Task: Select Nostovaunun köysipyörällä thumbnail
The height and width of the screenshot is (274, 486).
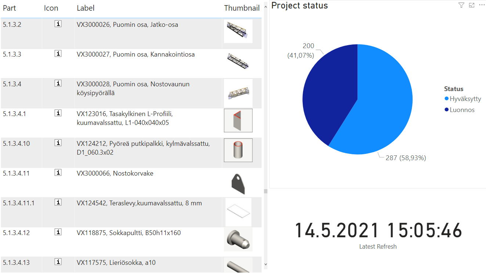Action: click(x=238, y=93)
